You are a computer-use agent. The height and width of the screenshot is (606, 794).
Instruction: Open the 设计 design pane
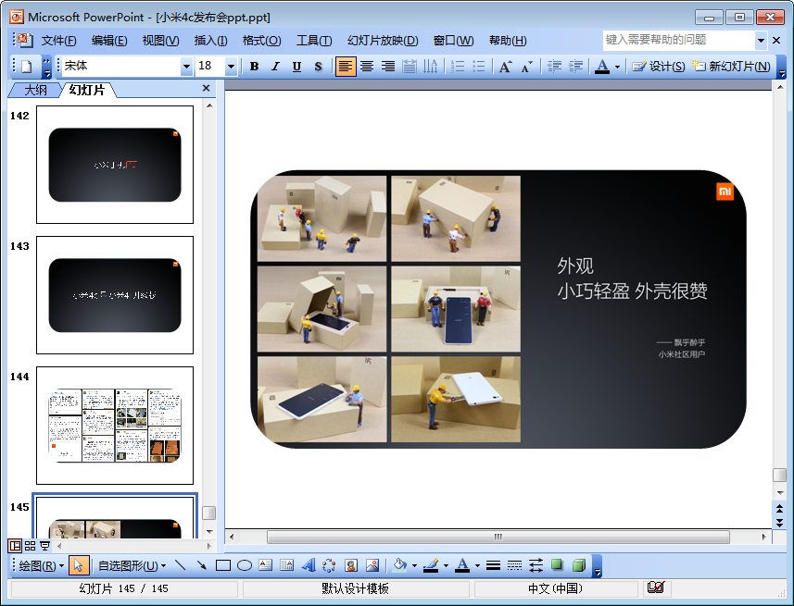click(x=659, y=67)
